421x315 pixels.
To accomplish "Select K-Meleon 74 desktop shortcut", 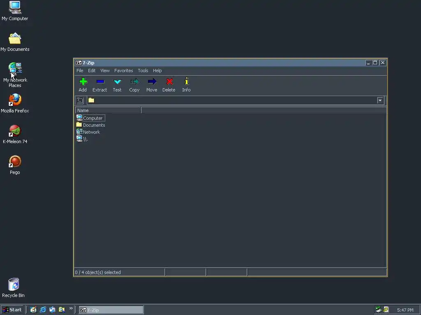I will [x=15, y=134].
